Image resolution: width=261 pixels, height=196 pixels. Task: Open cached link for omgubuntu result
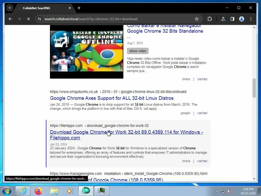[202, 113]
